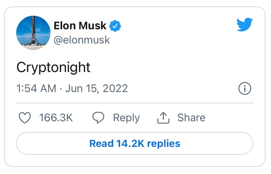Click the Cryptonight tweet text

pyautogui.click(x=53, y=68)
